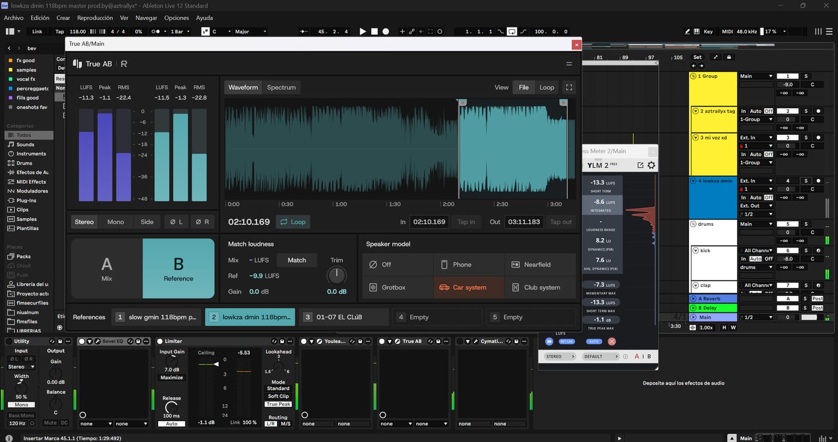Open Utility Stereo input mode dropdown
This screenshot has height=442, width=838.
coord(22,367)
